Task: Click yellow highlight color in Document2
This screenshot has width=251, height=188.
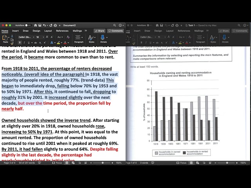Action: click(58, 43)
